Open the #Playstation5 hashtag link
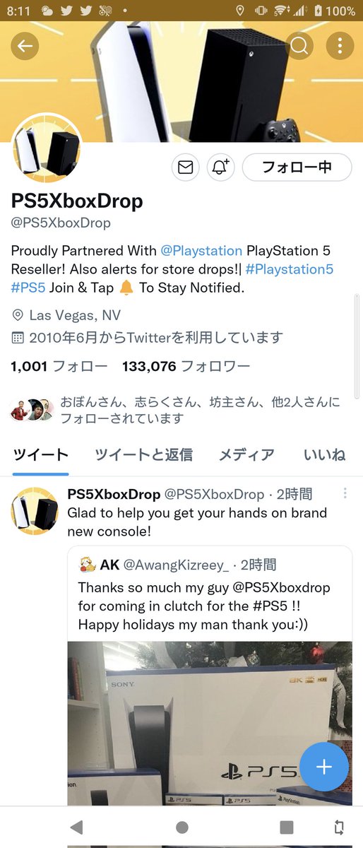The width and height of the screenshot is (363, 848). coord(290,269)
